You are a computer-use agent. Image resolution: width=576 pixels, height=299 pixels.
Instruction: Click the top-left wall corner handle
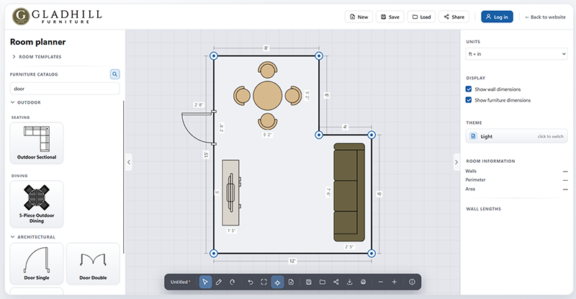tap(214, 56)
